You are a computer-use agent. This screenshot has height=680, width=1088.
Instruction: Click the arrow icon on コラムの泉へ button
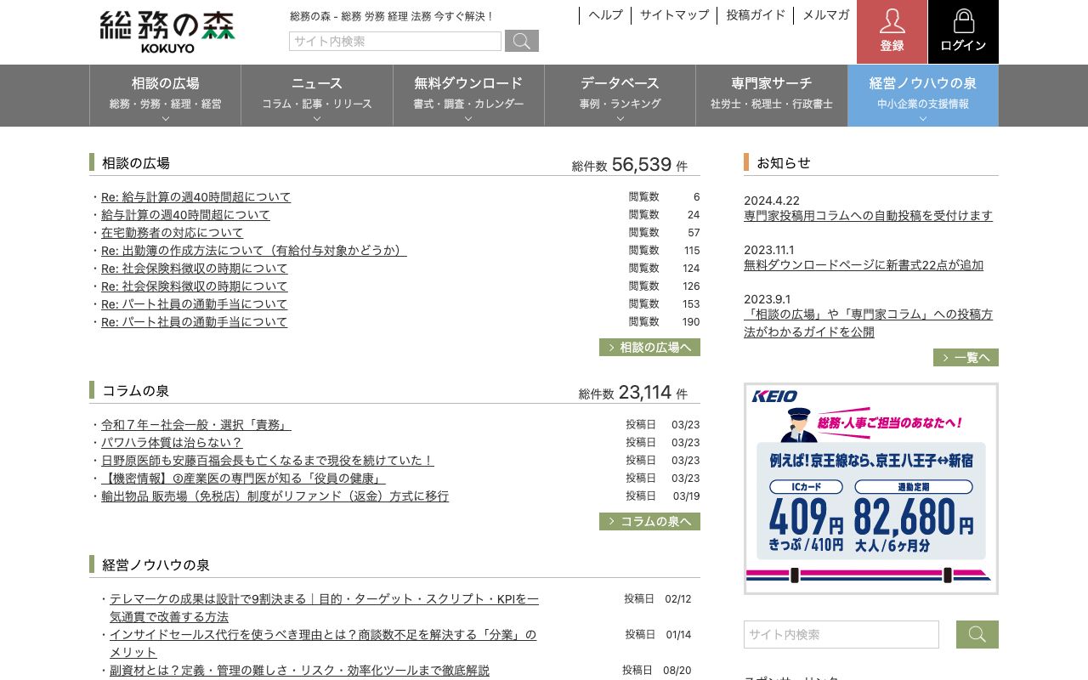pyautogui.click(x=610, y=521)
